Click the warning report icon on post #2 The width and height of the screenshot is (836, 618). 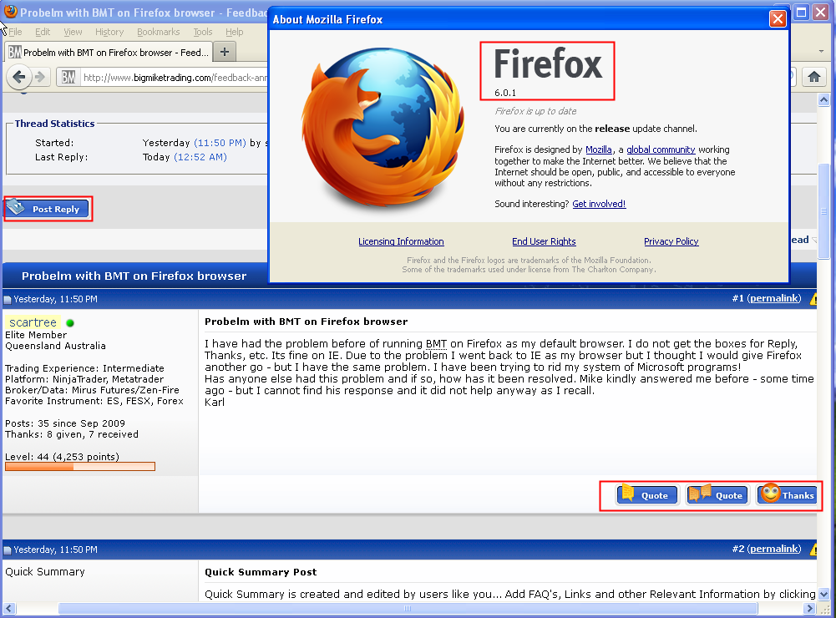point(813,550)
